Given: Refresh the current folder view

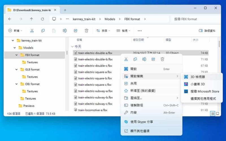Looking at the screenshot, I should point(42,19).
